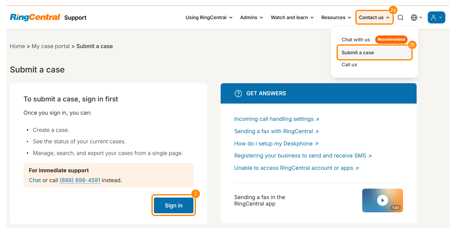
Task: Open the Watch and learn dropdown
Action: (292, 18)
